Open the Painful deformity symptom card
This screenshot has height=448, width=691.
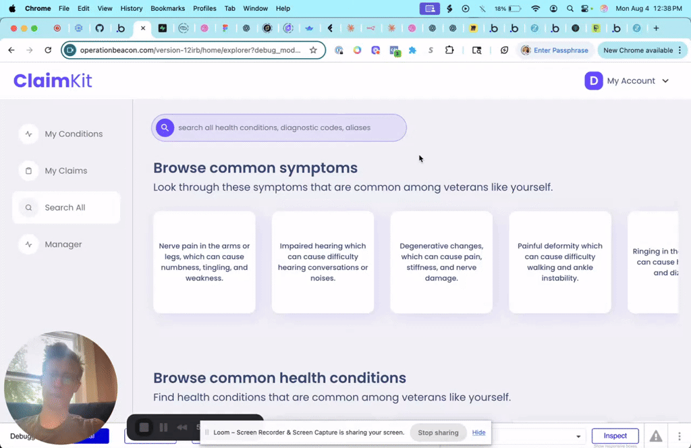560,262
